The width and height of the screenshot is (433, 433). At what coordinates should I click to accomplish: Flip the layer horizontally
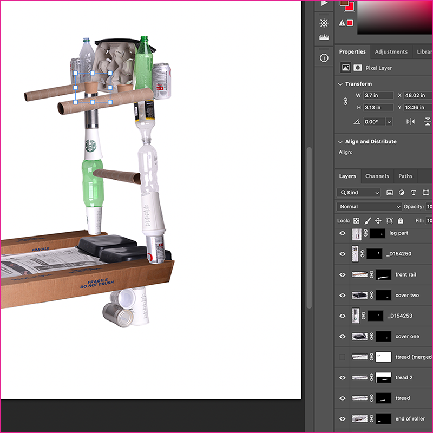point(410,121)
